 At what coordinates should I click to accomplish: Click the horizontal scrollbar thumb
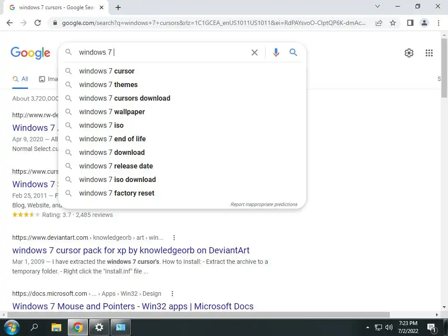point(199,315)
